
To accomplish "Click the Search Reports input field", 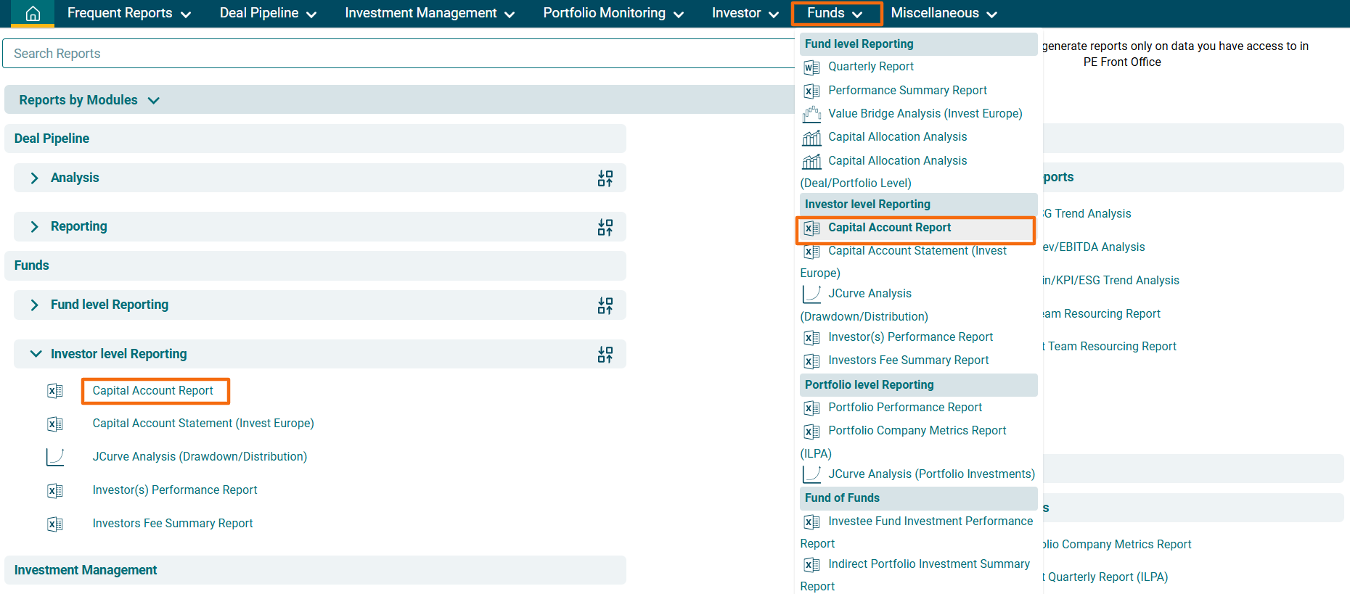I will [x=399, y=54].
